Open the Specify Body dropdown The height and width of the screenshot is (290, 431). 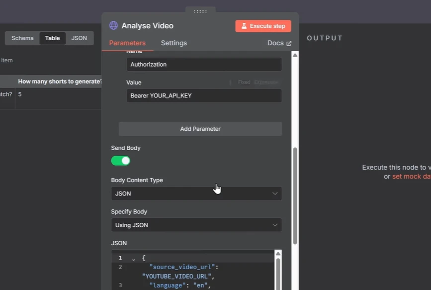pos(196,225)
